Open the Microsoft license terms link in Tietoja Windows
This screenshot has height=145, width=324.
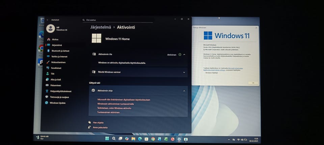pyautogui.click(x=236, y=68)
